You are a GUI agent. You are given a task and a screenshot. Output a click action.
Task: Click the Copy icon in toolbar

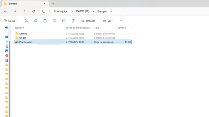click(35, 21)
